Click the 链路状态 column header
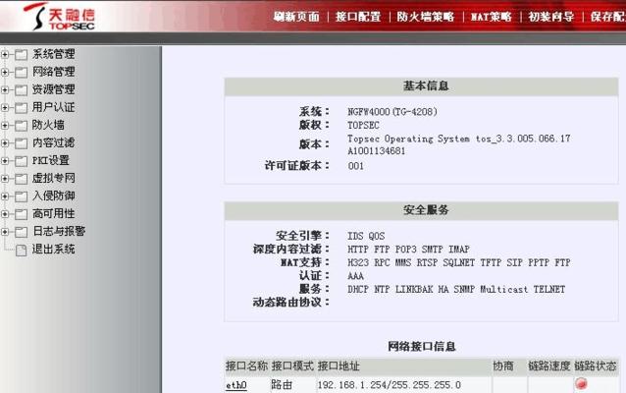The image size is (626, 393). pyautogui.click(x=596, y=365)
